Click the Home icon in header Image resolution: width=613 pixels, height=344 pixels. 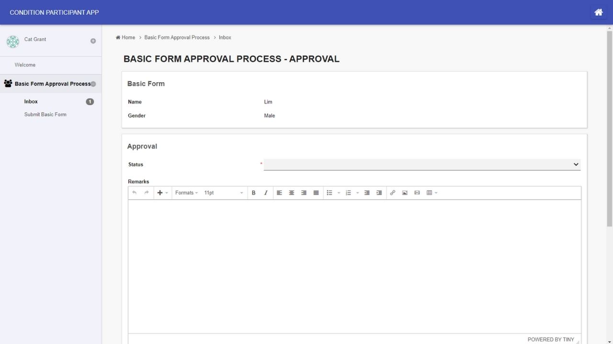[598, 12]
